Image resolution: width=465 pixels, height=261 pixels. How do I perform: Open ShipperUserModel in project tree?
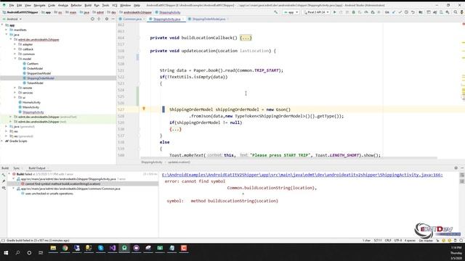(39, 73)
